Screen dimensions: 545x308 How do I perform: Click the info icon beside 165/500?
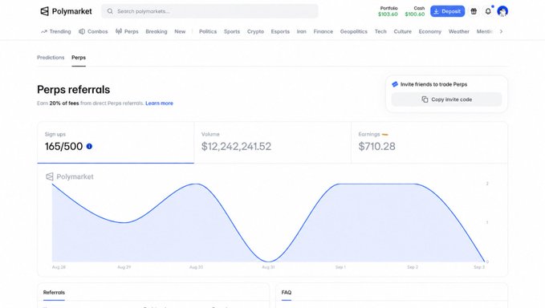coord(89,147)
